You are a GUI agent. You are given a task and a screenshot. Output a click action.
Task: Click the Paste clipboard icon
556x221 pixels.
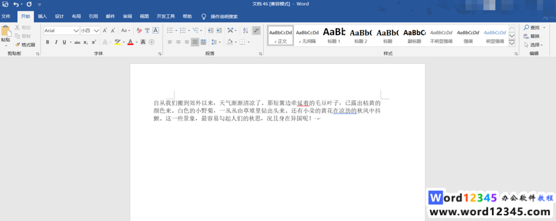[x=6, y=31]
